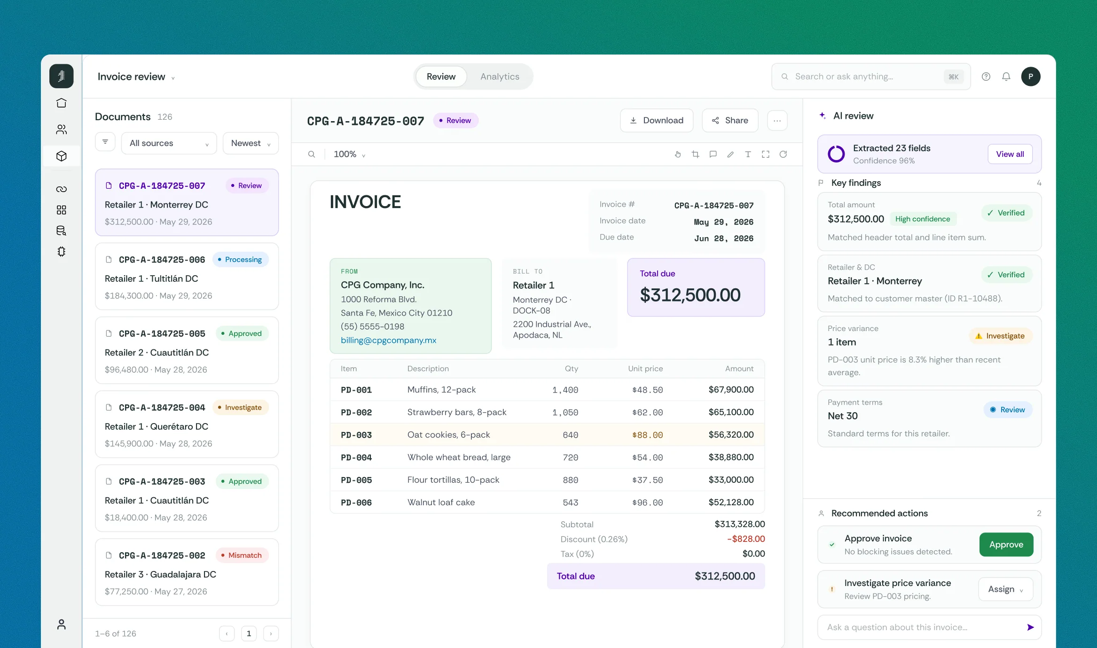The image size is (1097, 648).
Task: Click the Discount -$828.00 value
Action: 745,539
